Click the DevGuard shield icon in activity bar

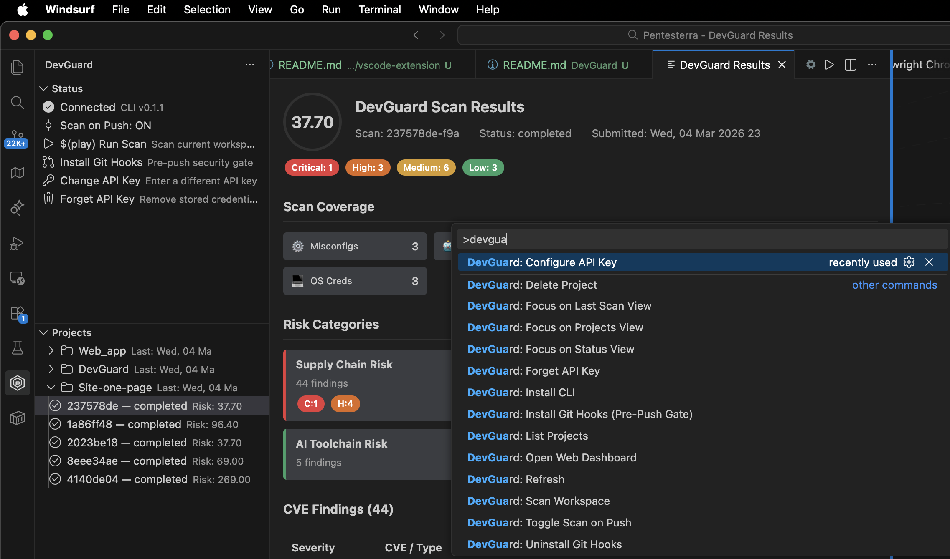tap(17, 383)
